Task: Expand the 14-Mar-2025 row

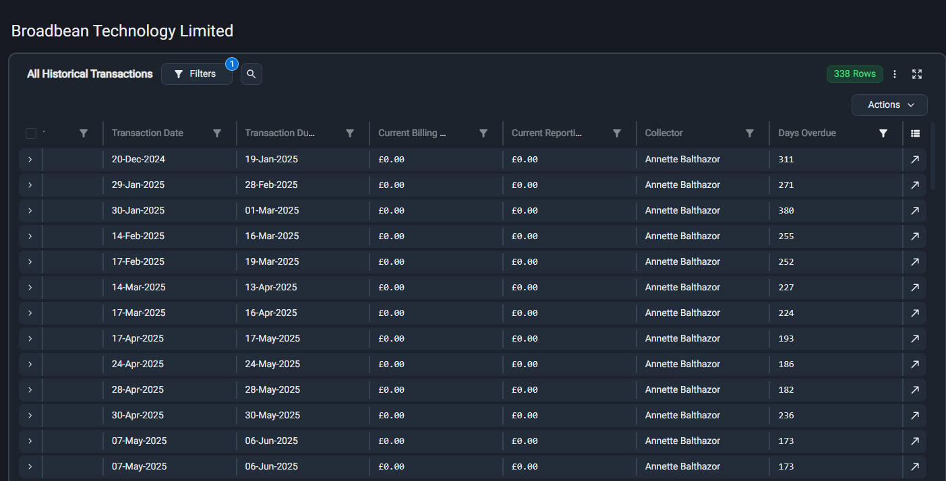Action: [x=30, y=288]
